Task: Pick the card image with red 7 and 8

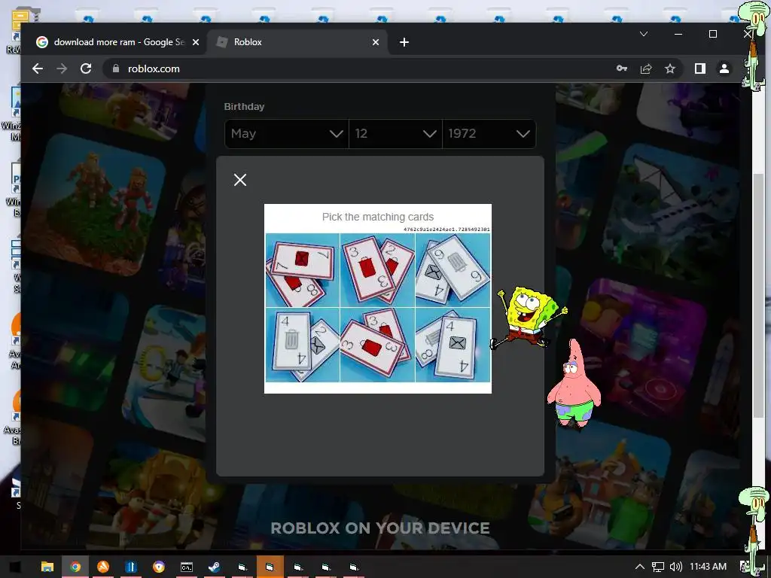Action: click(x=303, y=270)
